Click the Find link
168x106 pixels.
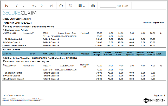point(119,6)
